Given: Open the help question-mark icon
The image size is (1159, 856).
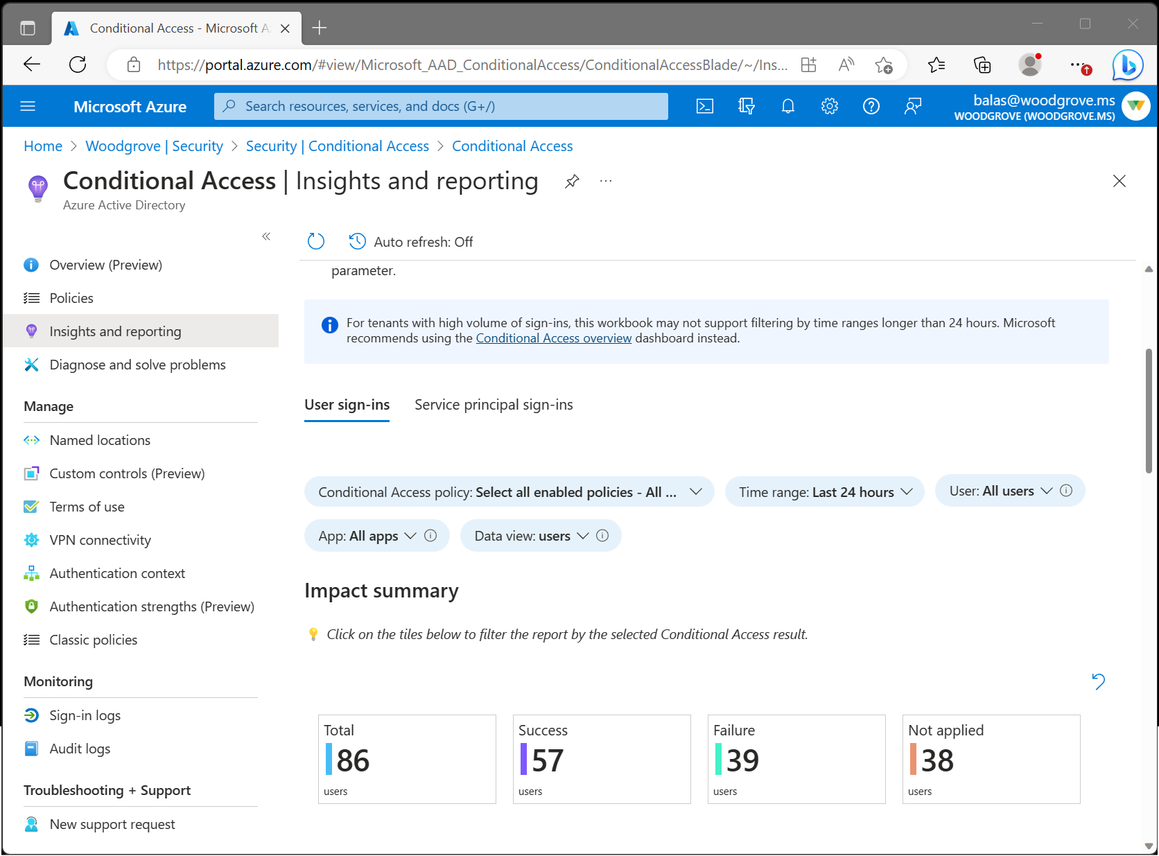Looking at the screenshot, I should pos(871,106).
